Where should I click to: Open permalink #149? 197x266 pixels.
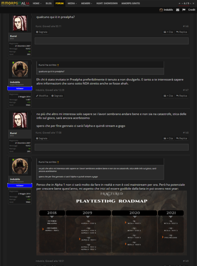coord(186,261)
